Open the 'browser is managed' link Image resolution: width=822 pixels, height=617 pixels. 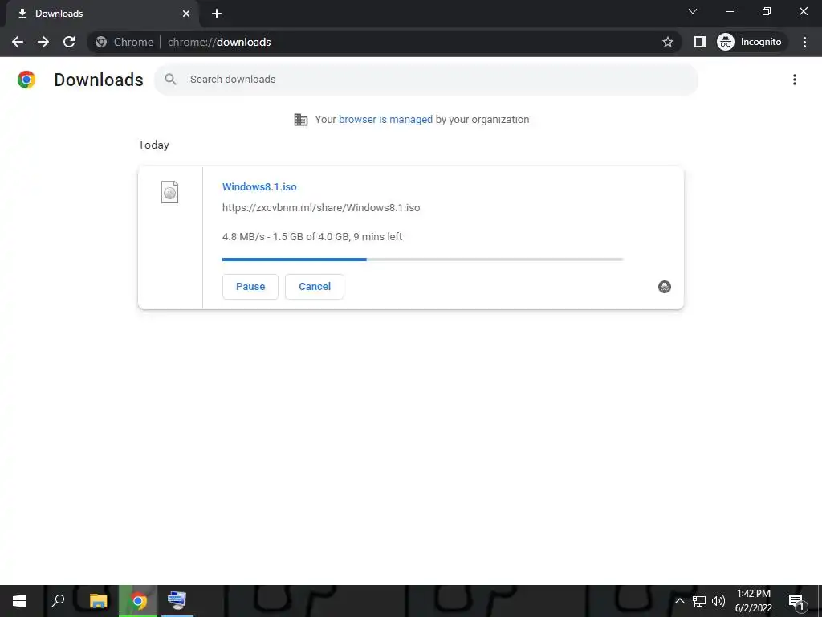(x=385, y=120)
